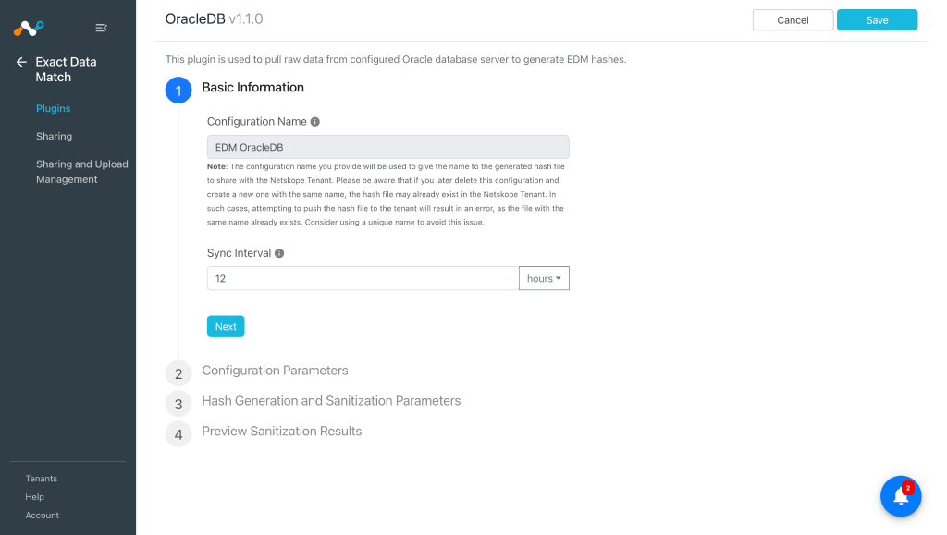Click the Sync Interval input field
The height and width of the screenshot is (535, 947).
363,278
